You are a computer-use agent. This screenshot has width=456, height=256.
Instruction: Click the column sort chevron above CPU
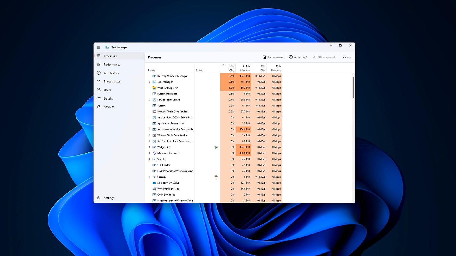[x=223, y=65]
